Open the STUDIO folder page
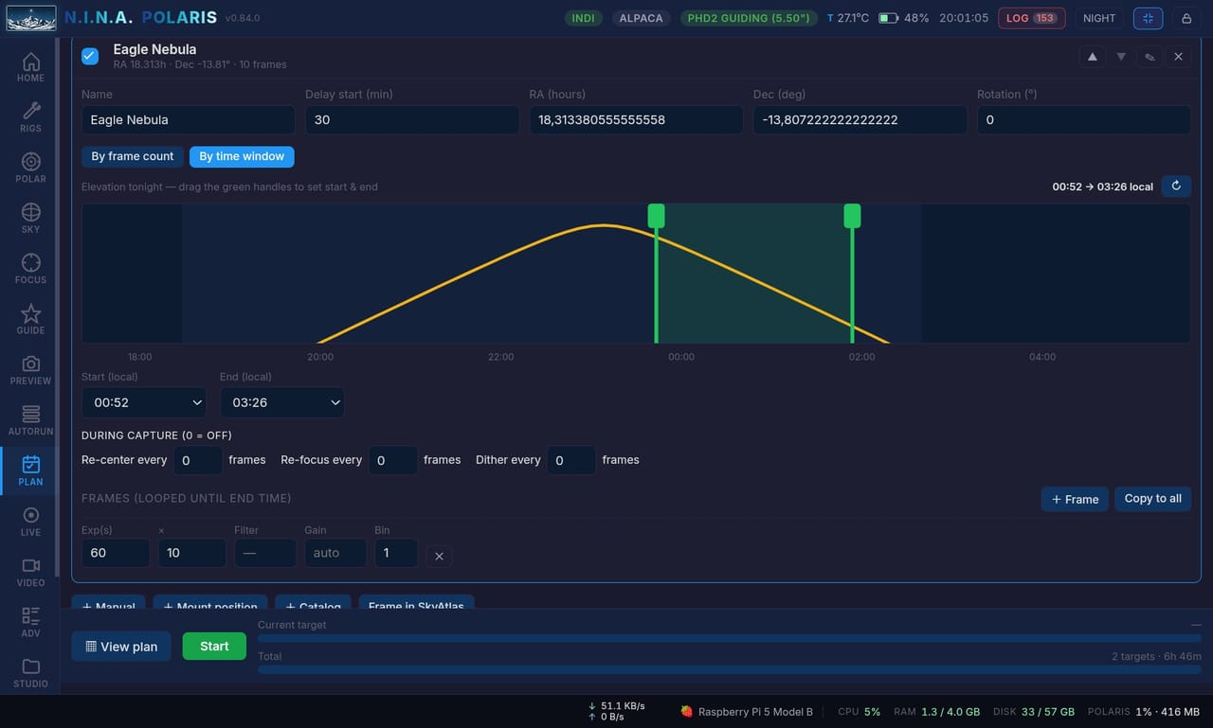The image size is (1213, 728). tap(30, 673)
